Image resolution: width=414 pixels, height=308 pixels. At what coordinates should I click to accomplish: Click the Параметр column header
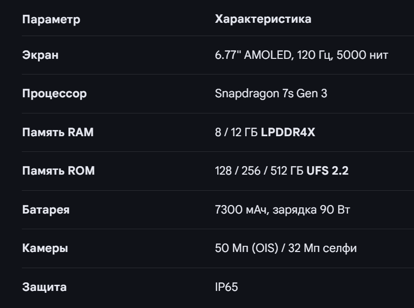coord(51,19)
